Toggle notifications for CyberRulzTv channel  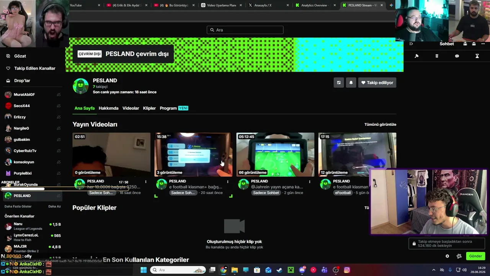tap(59, 151)
